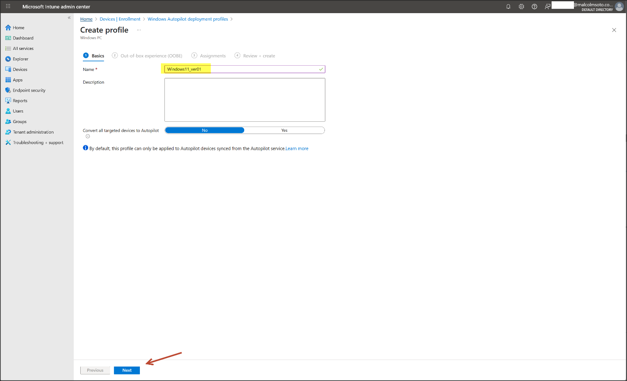Open the more options ellipsis beside Create profile
Image resolution: width=627 pixels, height=381 pixels.
139,30
